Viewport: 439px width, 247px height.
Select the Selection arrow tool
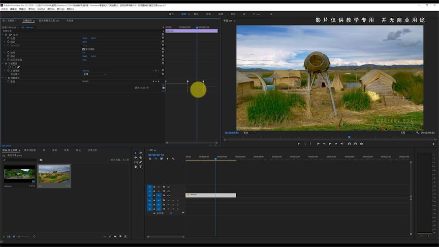[136, 153]
